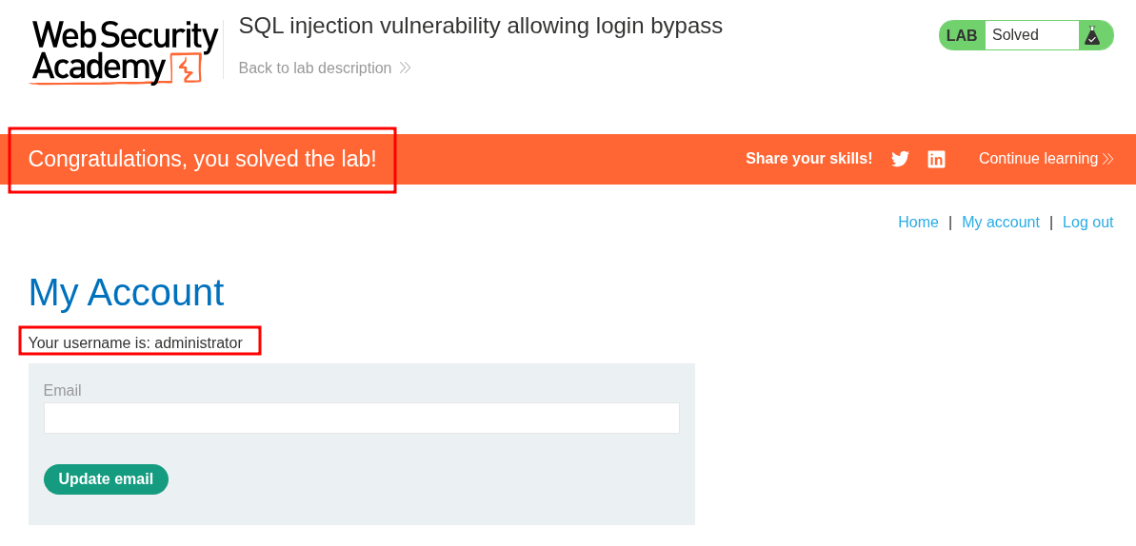Follow the Continue learning link
This screenshot has width=1136, height=546.
point(1038,159)
